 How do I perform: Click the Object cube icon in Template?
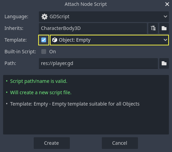pos(55,40)
